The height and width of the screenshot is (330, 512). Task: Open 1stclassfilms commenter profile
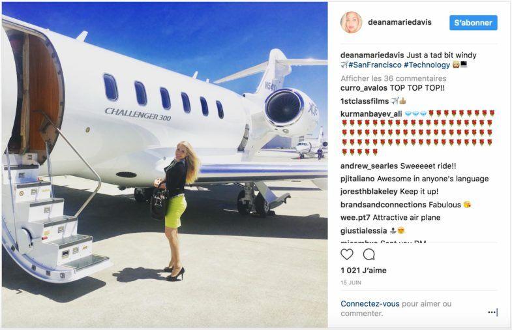click(365, 101)
